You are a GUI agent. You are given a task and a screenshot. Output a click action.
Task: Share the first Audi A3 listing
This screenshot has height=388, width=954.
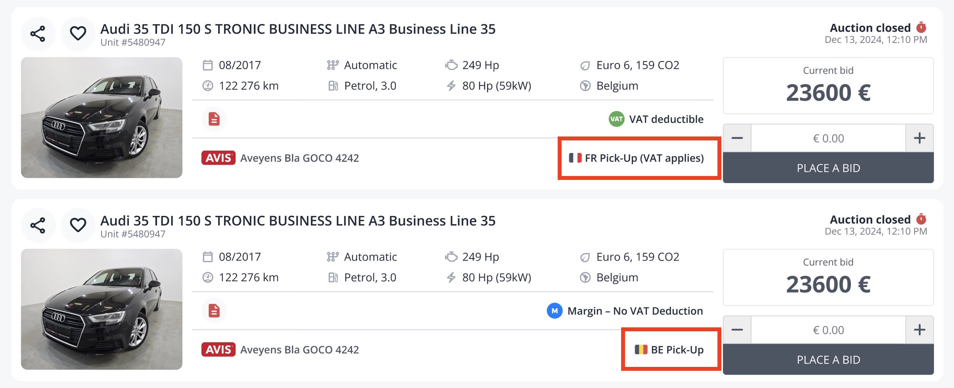38,34
